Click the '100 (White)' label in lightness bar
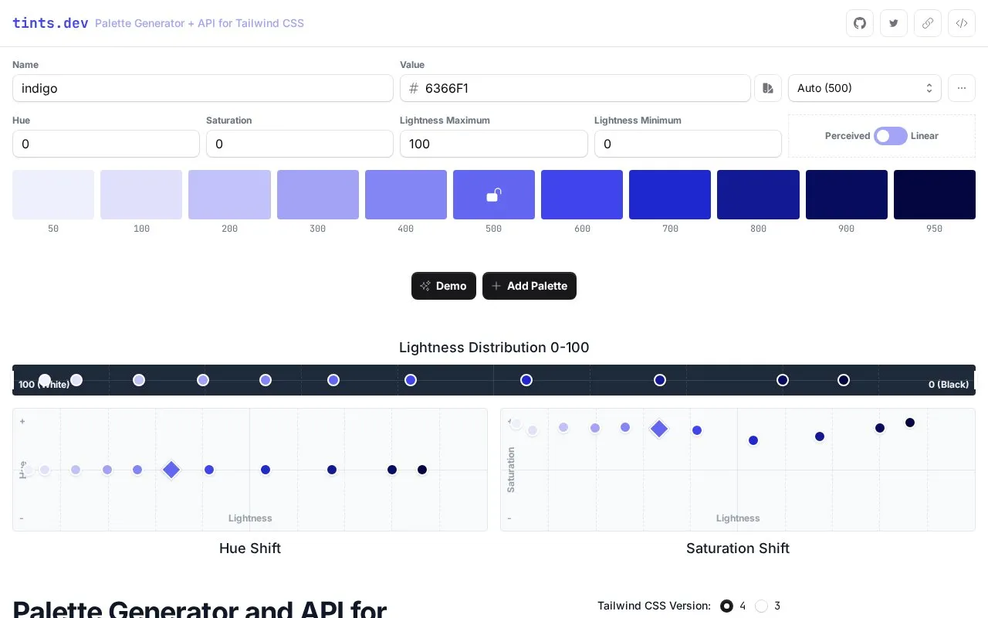This screenshot has width=988, height=618. [44, 385]
